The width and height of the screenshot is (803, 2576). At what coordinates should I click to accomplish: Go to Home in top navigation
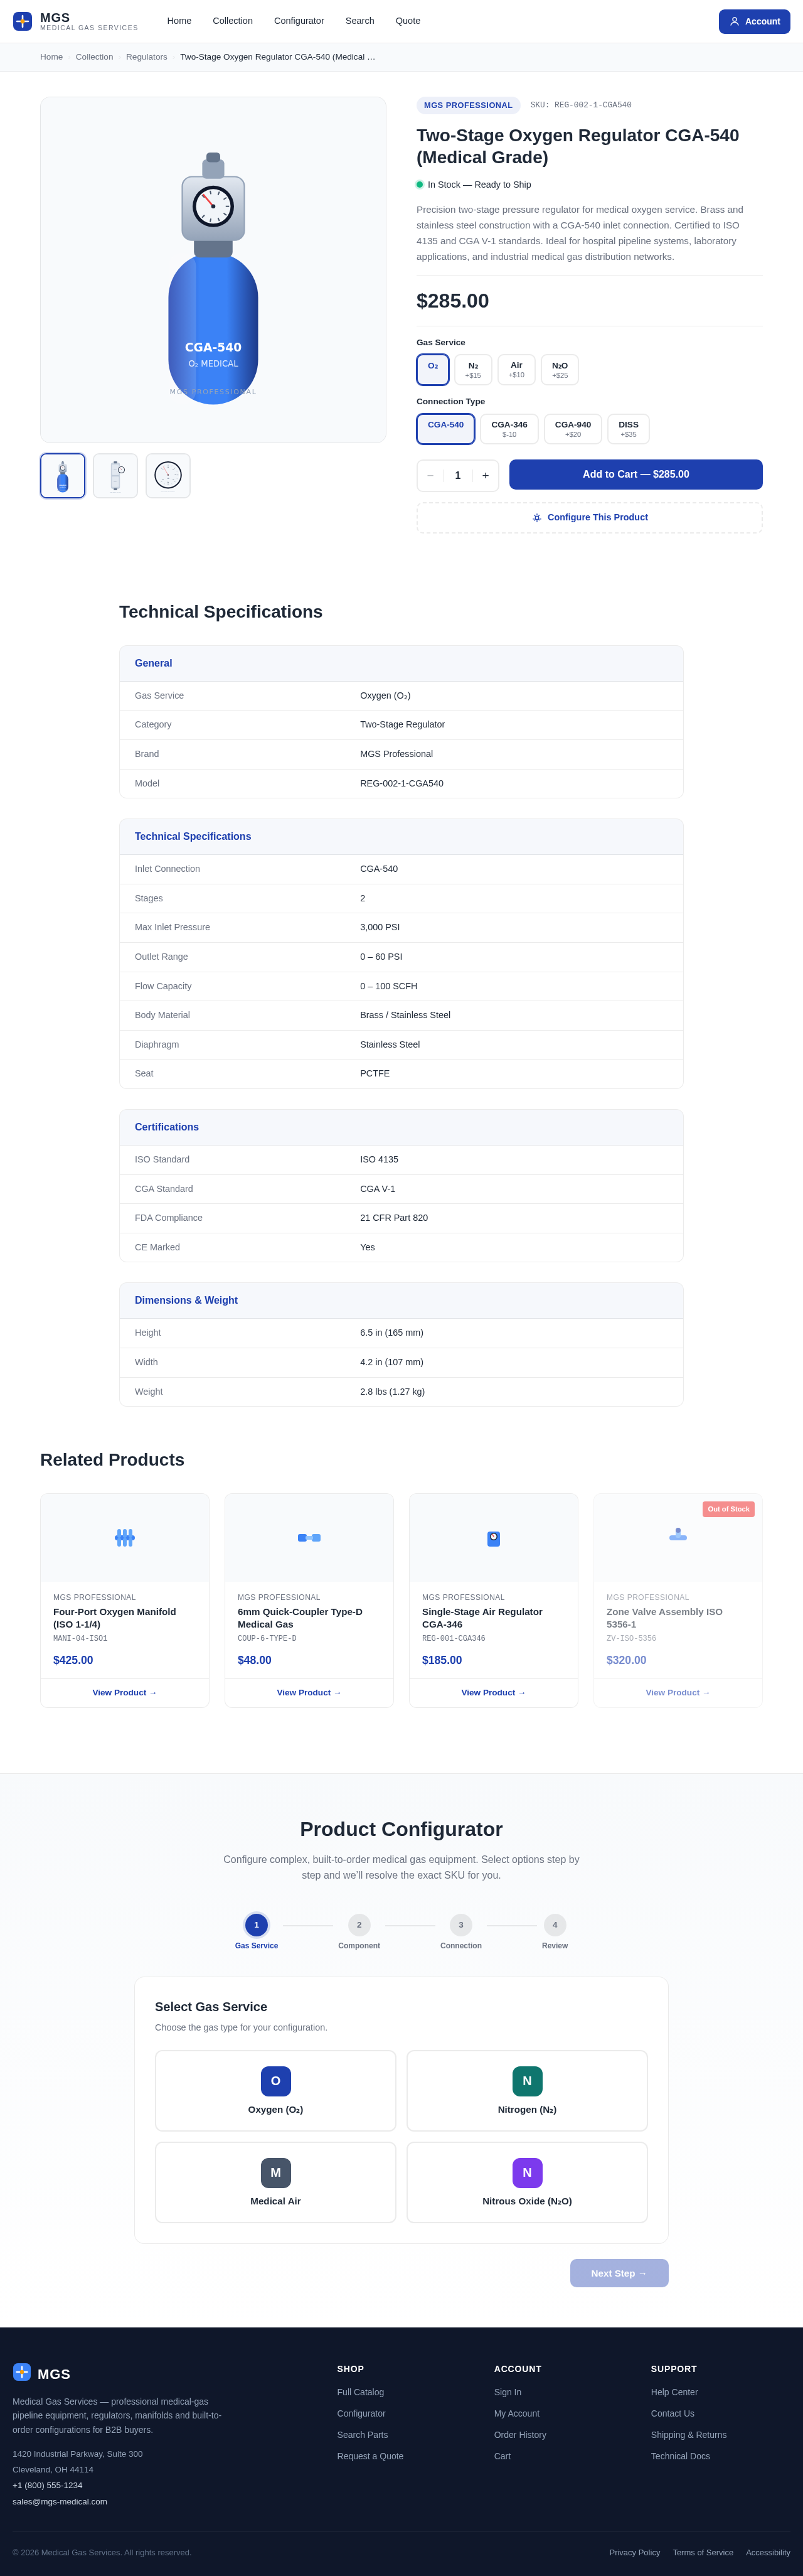(x=179, y=21)
